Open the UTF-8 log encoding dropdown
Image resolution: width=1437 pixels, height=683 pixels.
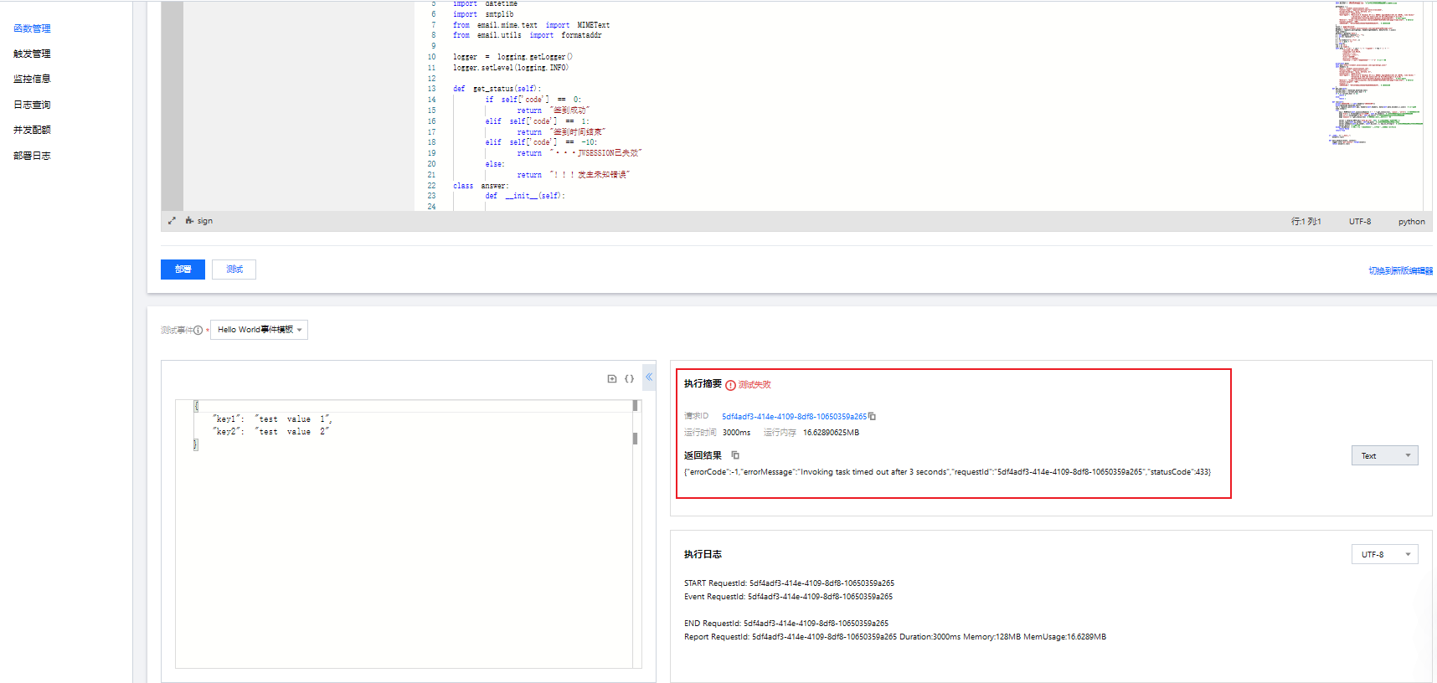click(x=1384, y=554)
